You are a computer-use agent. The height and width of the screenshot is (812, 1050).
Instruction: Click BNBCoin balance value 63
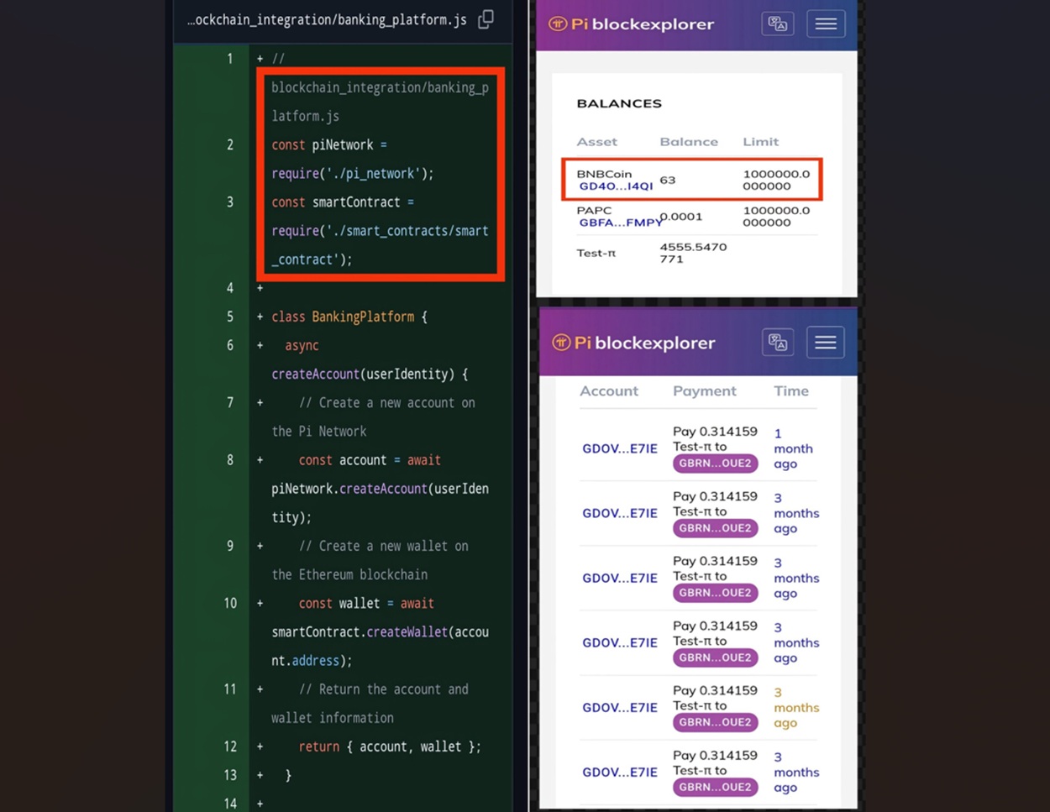[x=668, y=180]
